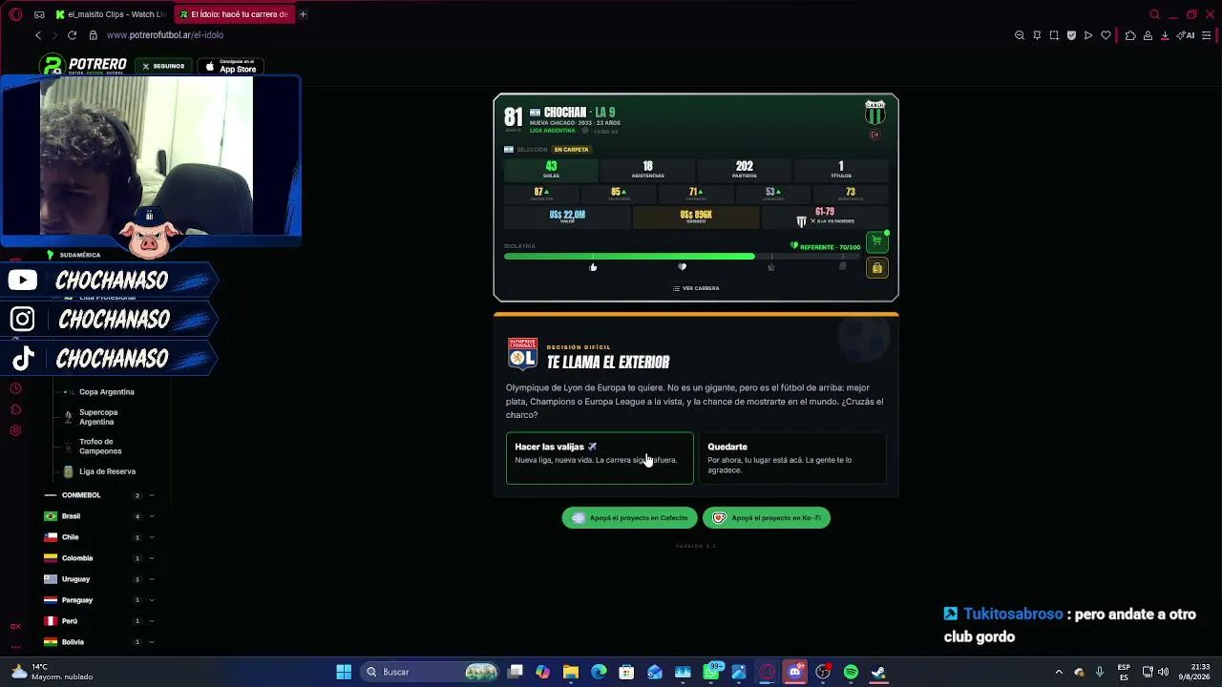The width and height of the screenshot is (1222, 687).
Task: Expand the Colombia leagues list
Action: [151, 558]
